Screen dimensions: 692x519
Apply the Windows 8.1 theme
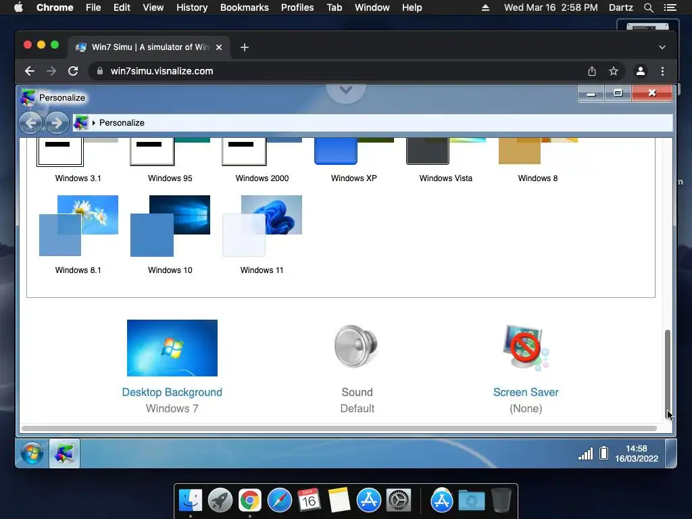pyautogui.click(x=78, y=226)
